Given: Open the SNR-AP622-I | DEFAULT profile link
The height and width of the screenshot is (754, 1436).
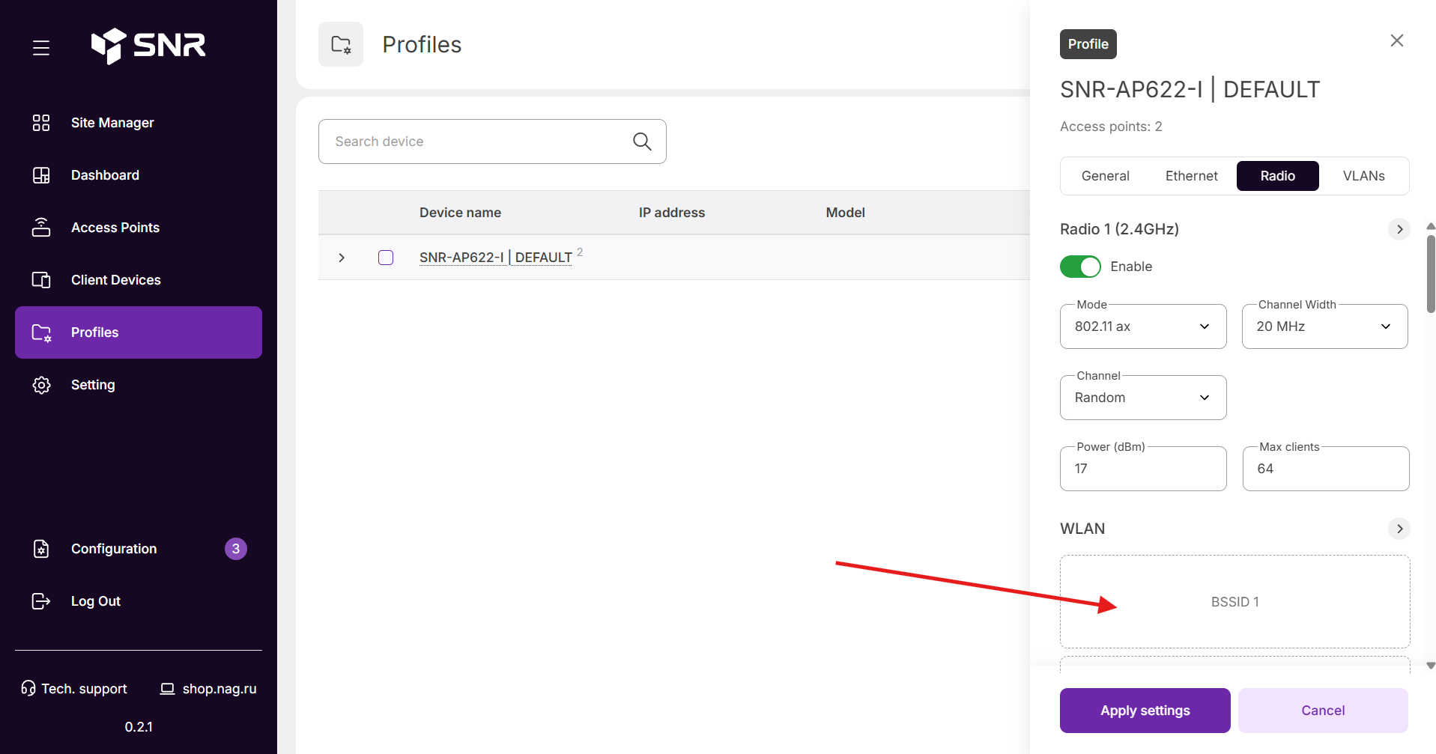Looking at the screenshot, I should [x=496, y=258].
